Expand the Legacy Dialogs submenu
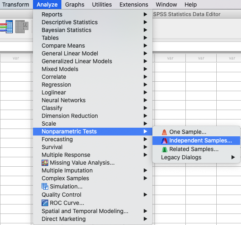Viewport: 241px width, 225px height. click(196, 157)
